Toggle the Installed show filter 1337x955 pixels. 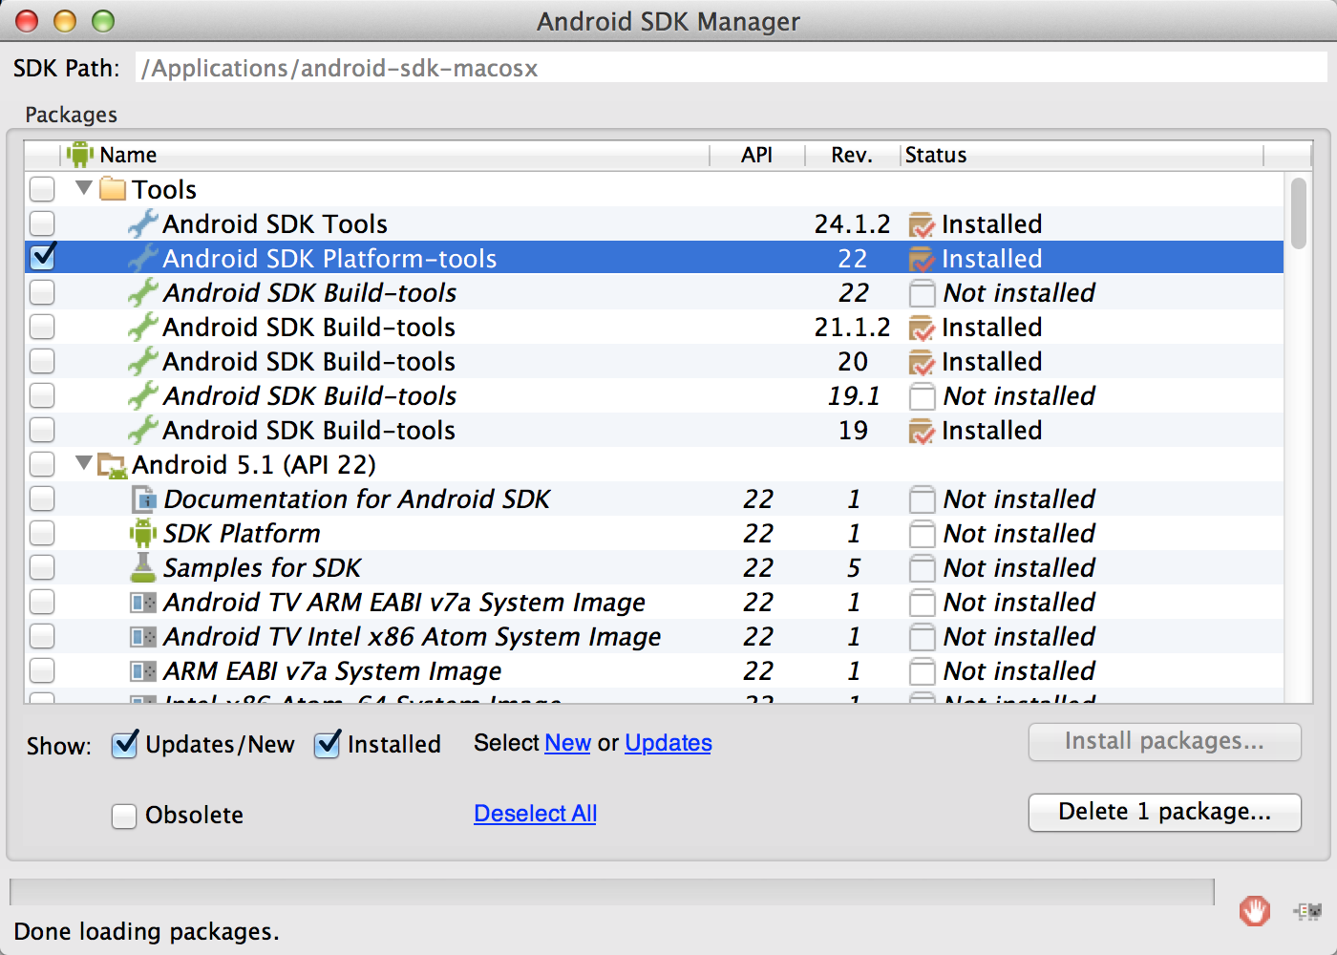[327, 744]
